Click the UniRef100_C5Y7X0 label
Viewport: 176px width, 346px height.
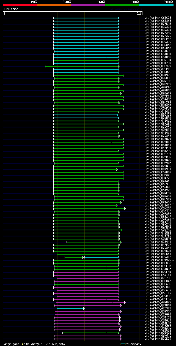tap(158, 230)
